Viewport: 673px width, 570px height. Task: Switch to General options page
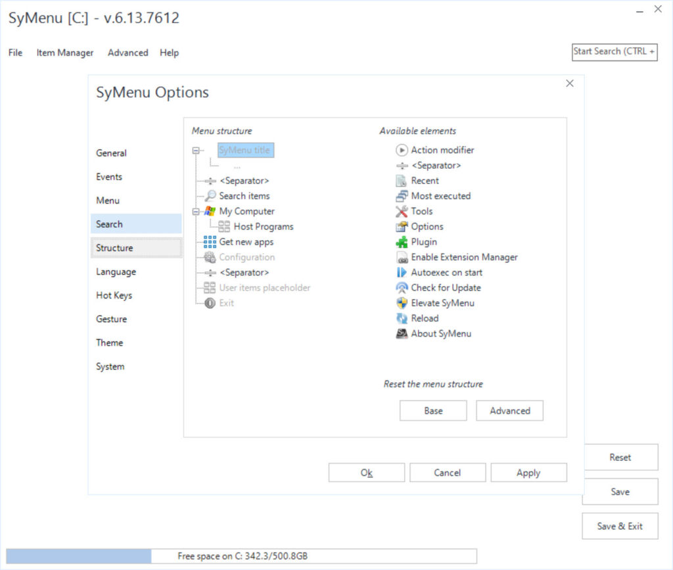(x=137, y=153)
